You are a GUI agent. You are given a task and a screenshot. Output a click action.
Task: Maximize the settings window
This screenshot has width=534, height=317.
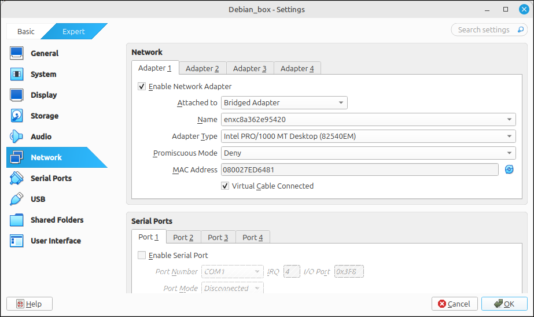click(x=506, y=9)
